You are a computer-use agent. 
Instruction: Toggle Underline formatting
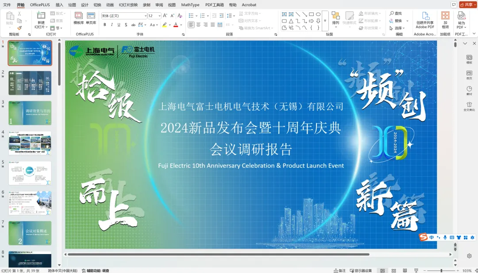click(x=119, y=25)
